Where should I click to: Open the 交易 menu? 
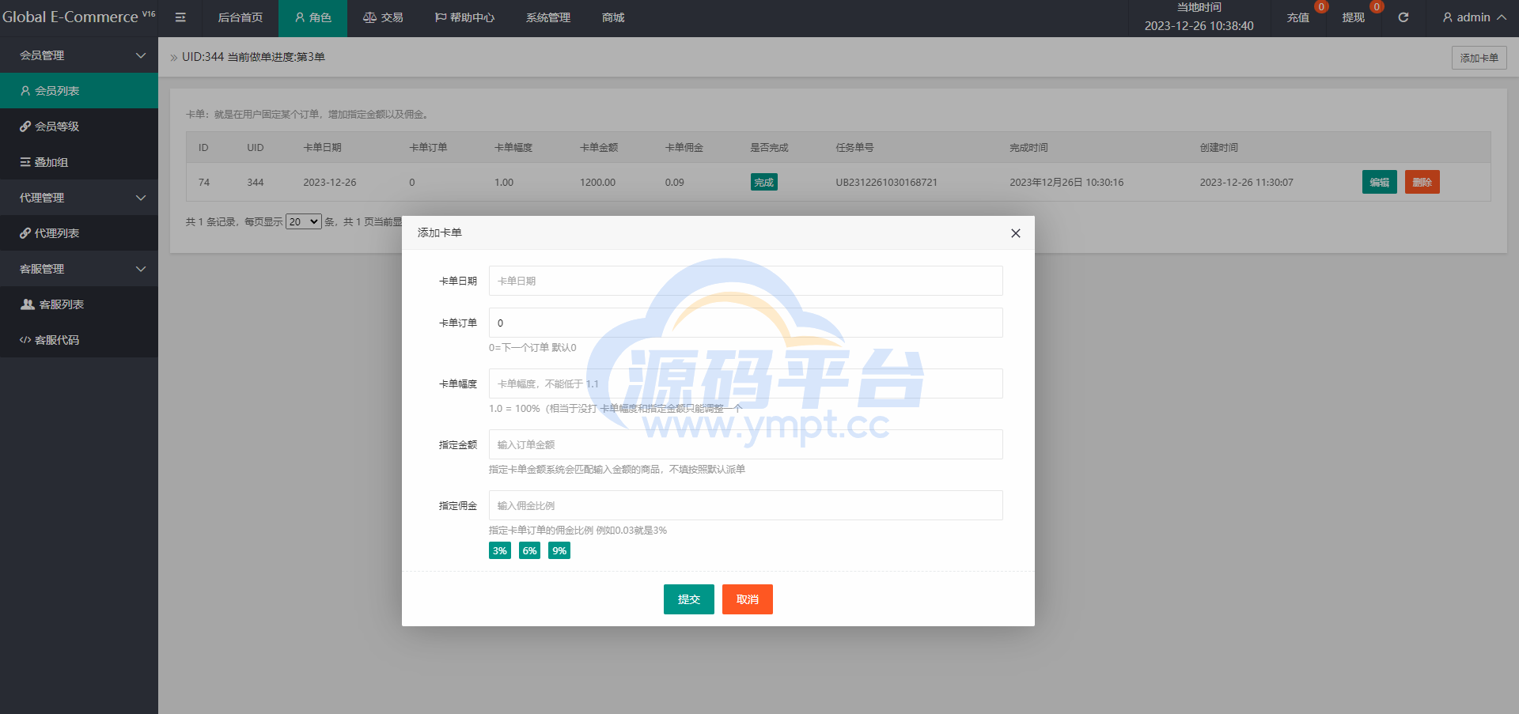(x=383, y=17)
